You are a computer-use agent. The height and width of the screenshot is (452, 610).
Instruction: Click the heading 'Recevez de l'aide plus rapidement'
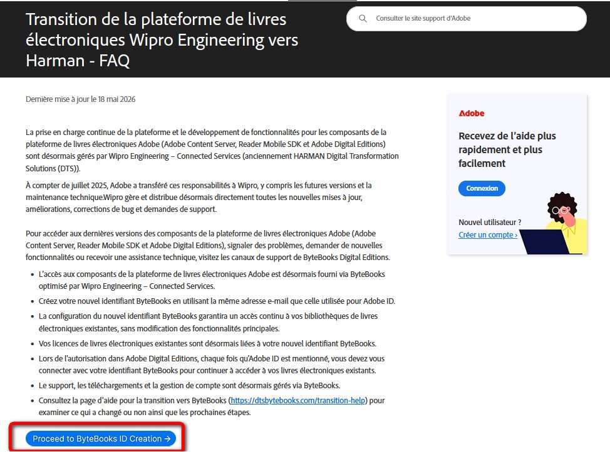507,149
